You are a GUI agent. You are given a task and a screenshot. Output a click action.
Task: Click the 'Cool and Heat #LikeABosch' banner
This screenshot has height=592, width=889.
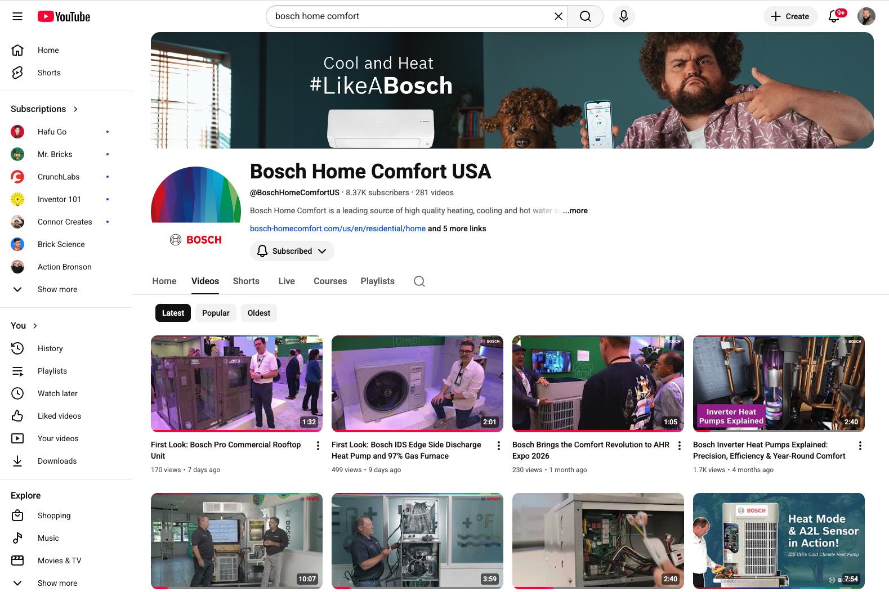click(x=512, y=90)
